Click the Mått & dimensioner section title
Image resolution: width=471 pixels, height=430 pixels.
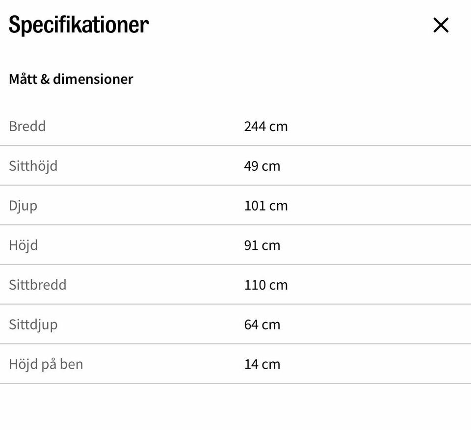point(71,79)
